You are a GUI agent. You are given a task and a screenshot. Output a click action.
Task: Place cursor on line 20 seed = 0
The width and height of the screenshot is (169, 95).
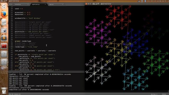point(19,9)
